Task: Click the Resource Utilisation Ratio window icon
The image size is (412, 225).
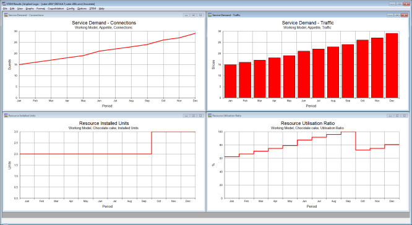Action: point(210,116)
